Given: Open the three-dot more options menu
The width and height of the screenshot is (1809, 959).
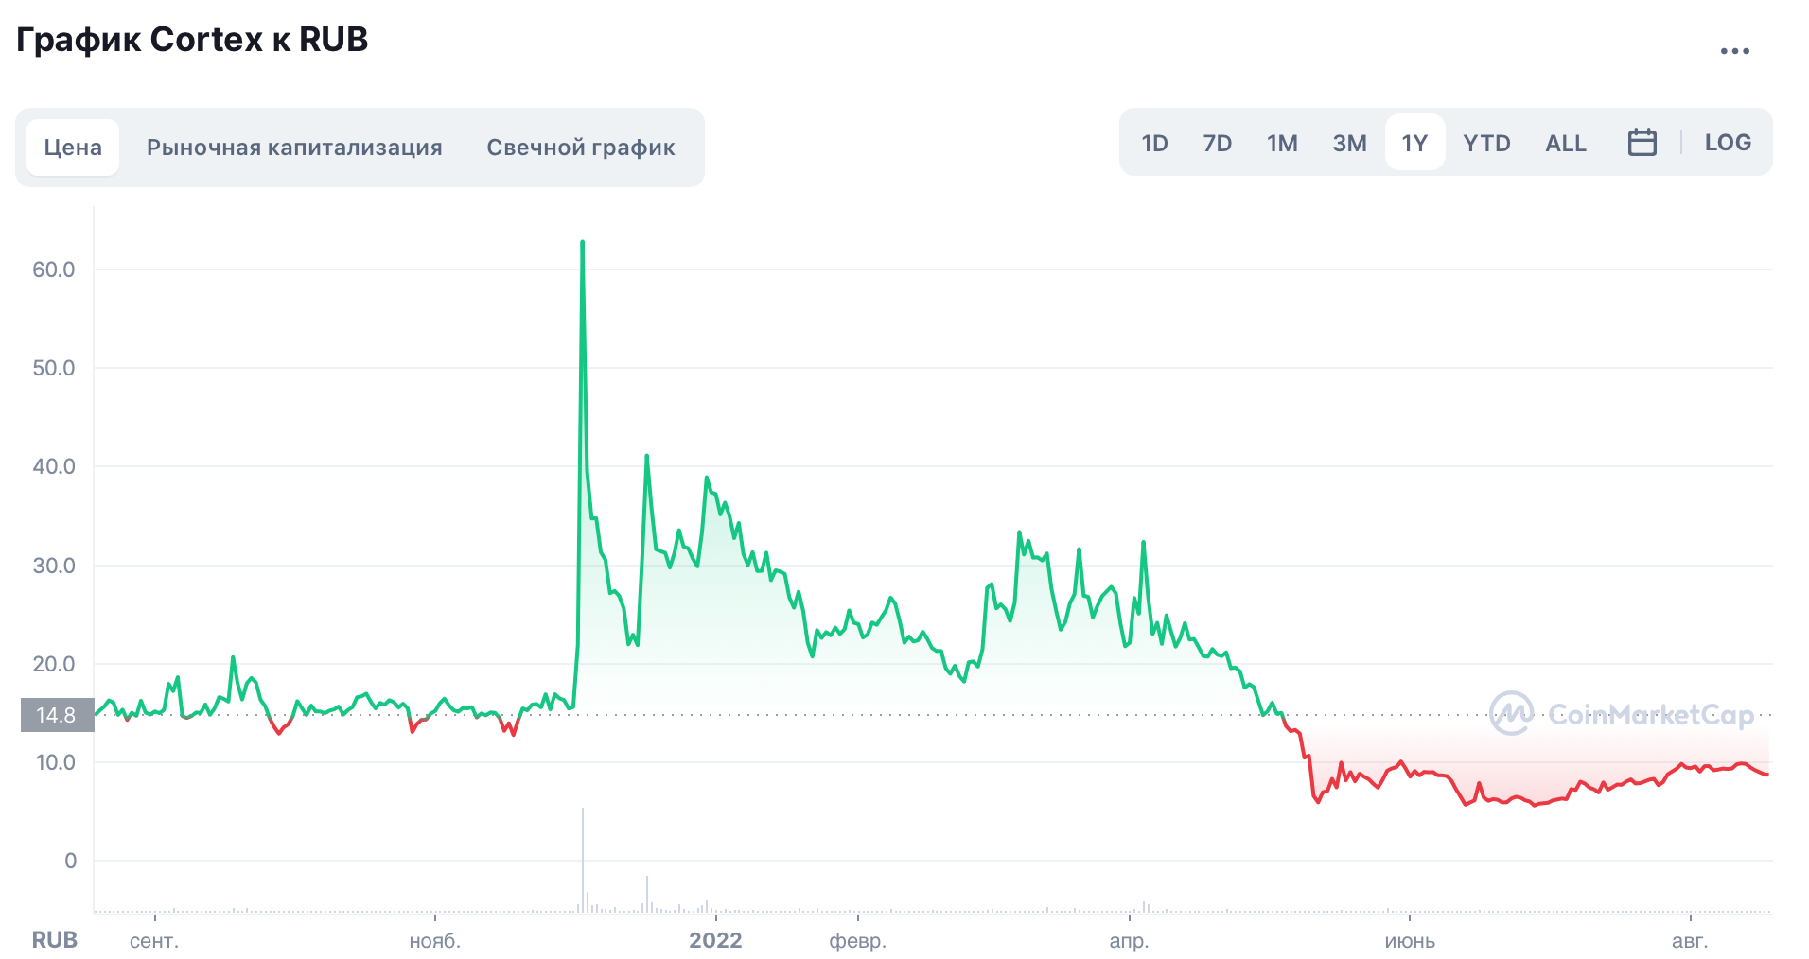Looking at the screenshot, I should [x=1734, y=51].
